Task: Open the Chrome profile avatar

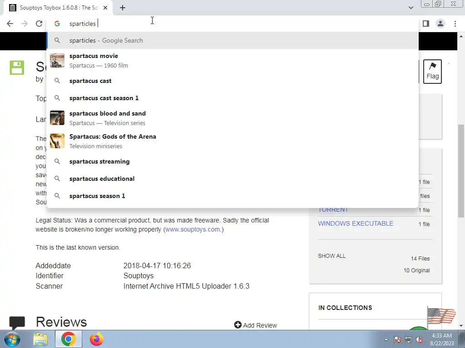Action: coord(440,24)
